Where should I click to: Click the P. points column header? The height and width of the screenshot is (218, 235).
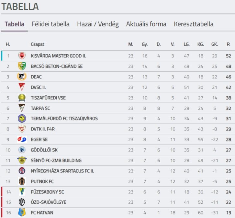229,44
